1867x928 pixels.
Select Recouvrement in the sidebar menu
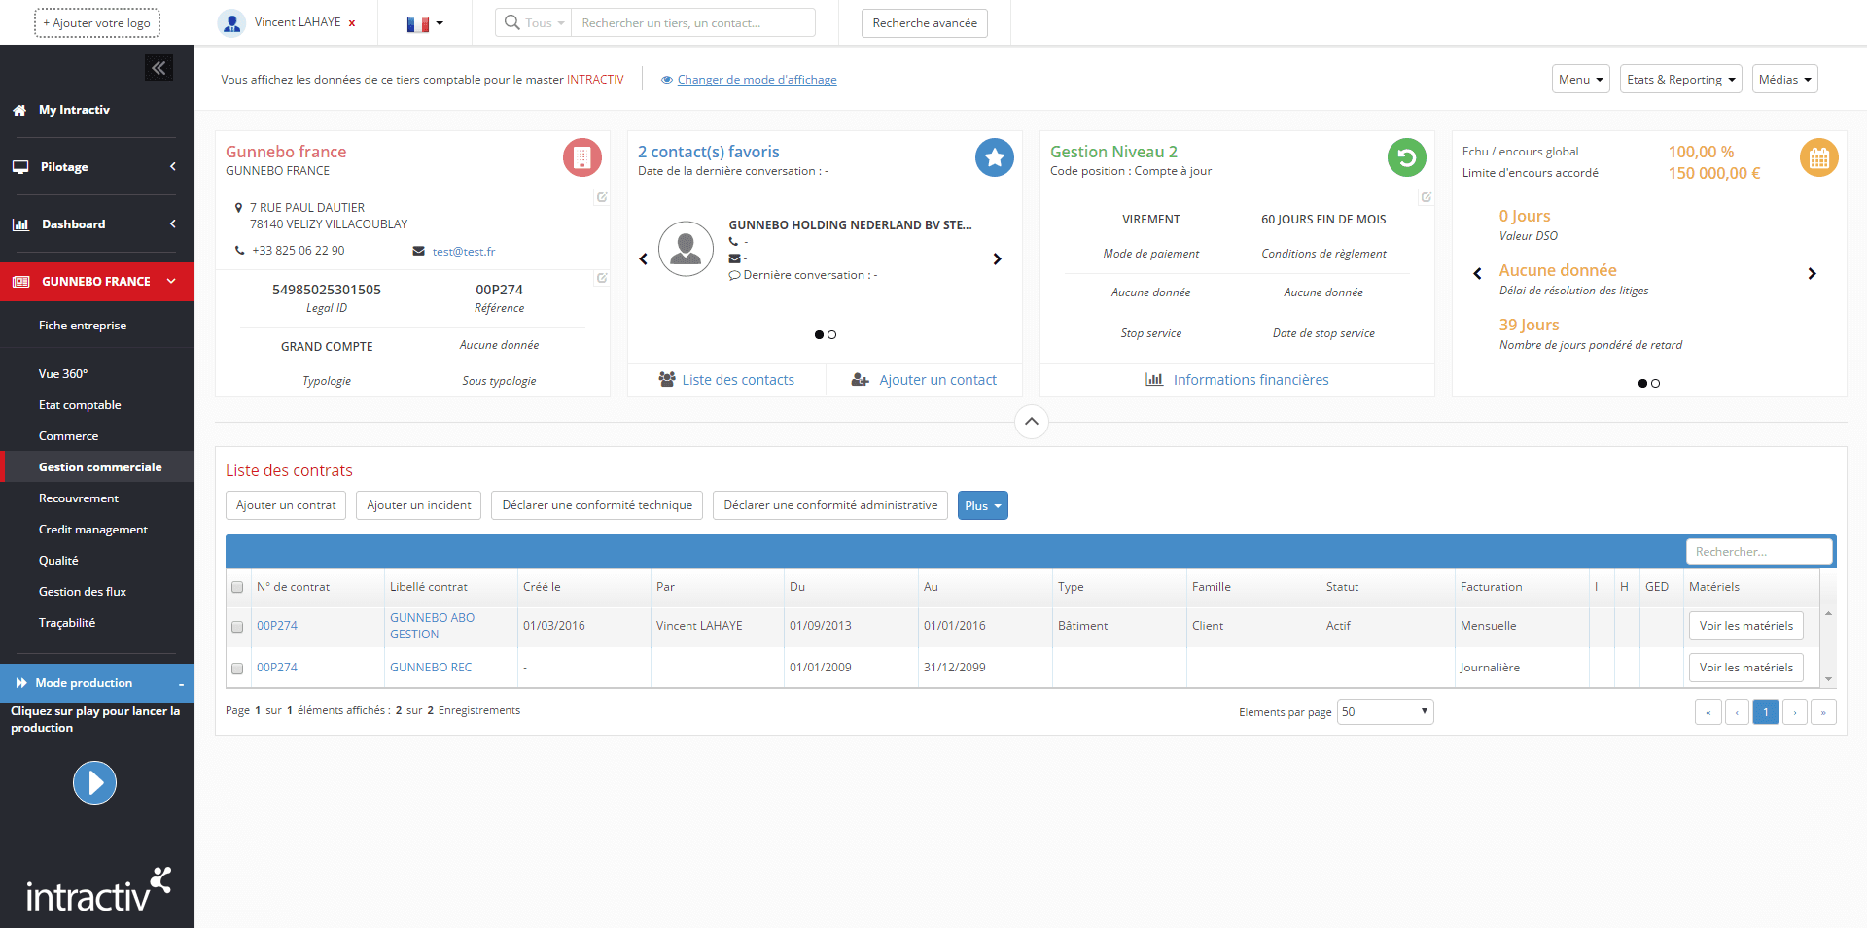78,498
